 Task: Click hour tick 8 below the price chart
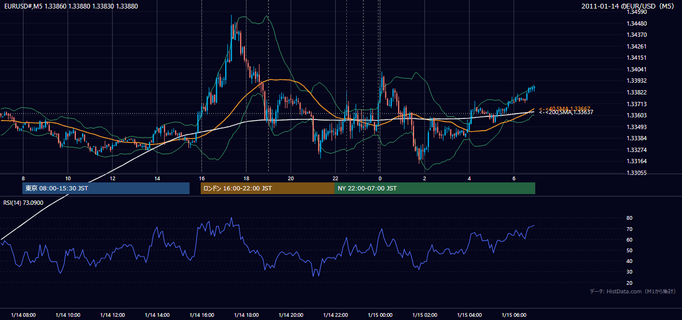coord(23,178)
